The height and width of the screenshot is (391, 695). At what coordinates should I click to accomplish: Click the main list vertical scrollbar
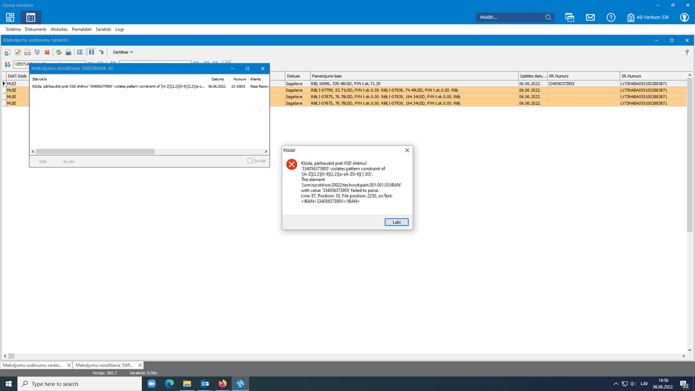click(x=689, y=155)
